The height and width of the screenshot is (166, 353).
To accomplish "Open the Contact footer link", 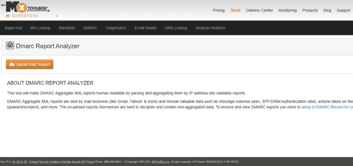I will tap(34, 162).
